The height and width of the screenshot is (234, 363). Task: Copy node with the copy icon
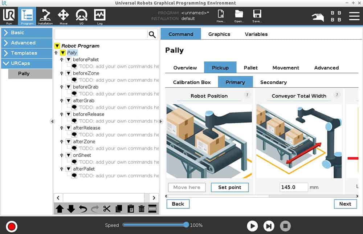pyautogui.click(x=119, y=209)
